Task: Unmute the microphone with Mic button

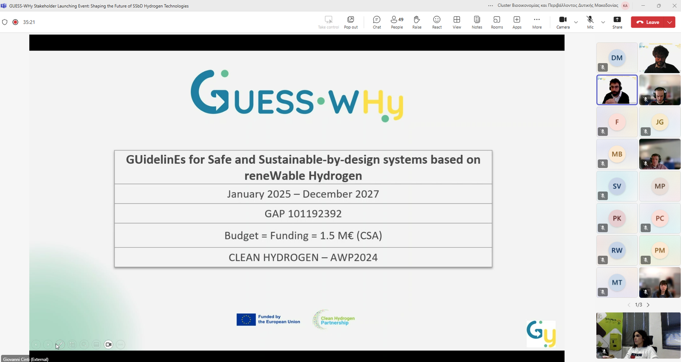Action: point(590,22)
